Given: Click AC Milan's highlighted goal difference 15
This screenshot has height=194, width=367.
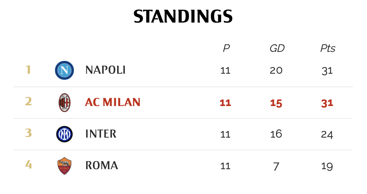Looking at the screenshot, I should 276,103.
